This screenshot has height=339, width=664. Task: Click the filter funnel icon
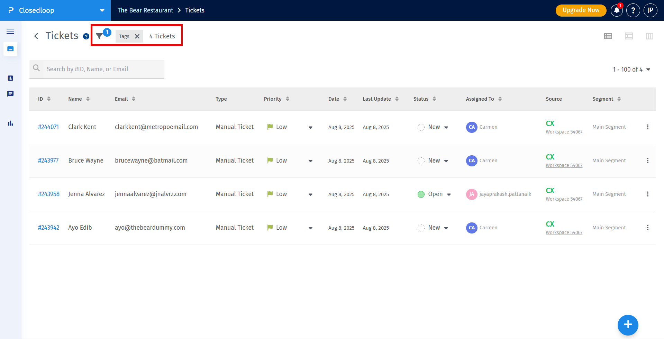point(99,36)
